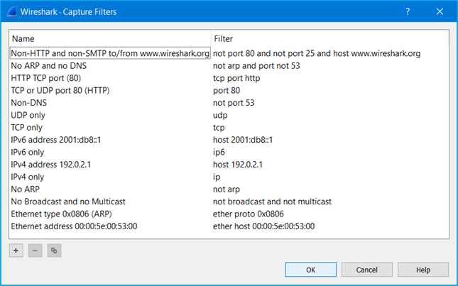This screenshot has width=458, height=286.
Task: Close the Capture Filters dialog
Action: tap(440, 11)
